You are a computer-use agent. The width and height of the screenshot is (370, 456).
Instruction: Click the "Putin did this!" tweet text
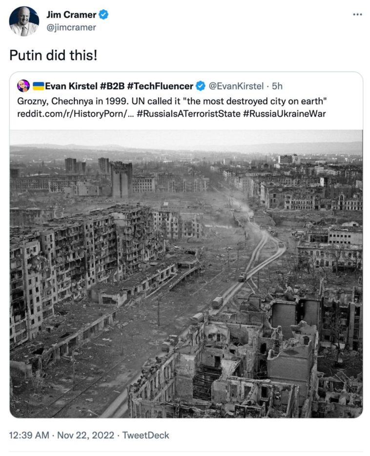tap(53, 55)
